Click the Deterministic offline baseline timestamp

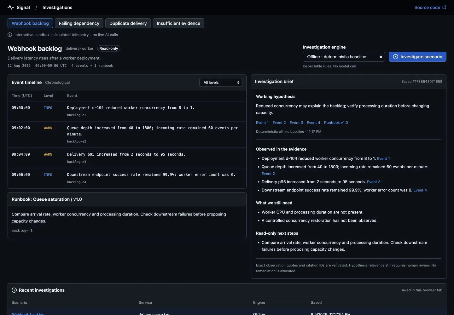click(x=288, y=132)
